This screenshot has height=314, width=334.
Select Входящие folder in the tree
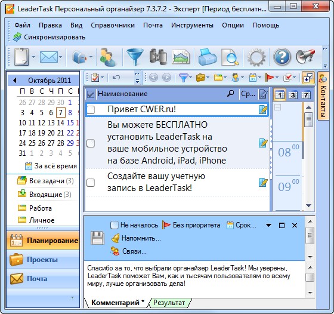(x=45, y=195)
